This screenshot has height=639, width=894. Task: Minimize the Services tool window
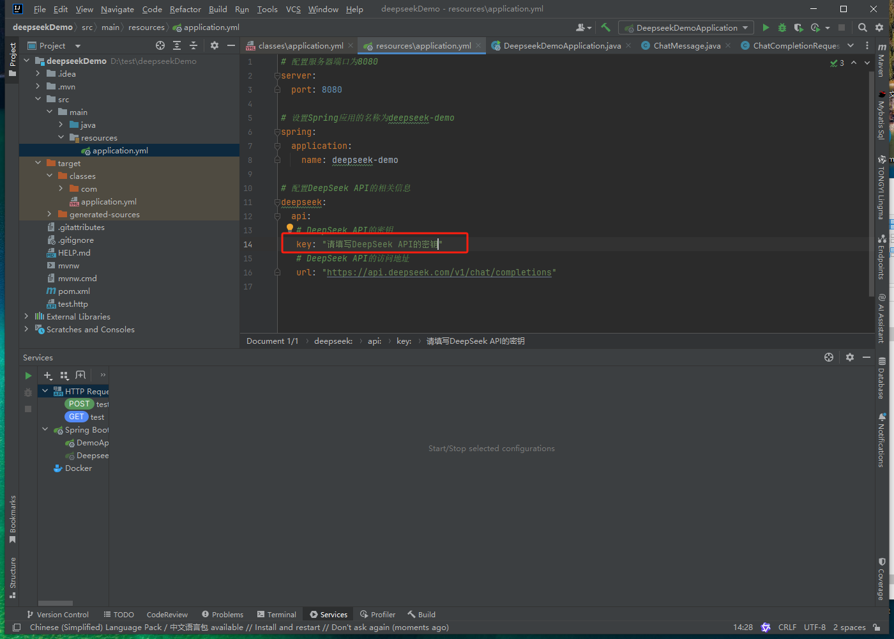tap(867, 357)
